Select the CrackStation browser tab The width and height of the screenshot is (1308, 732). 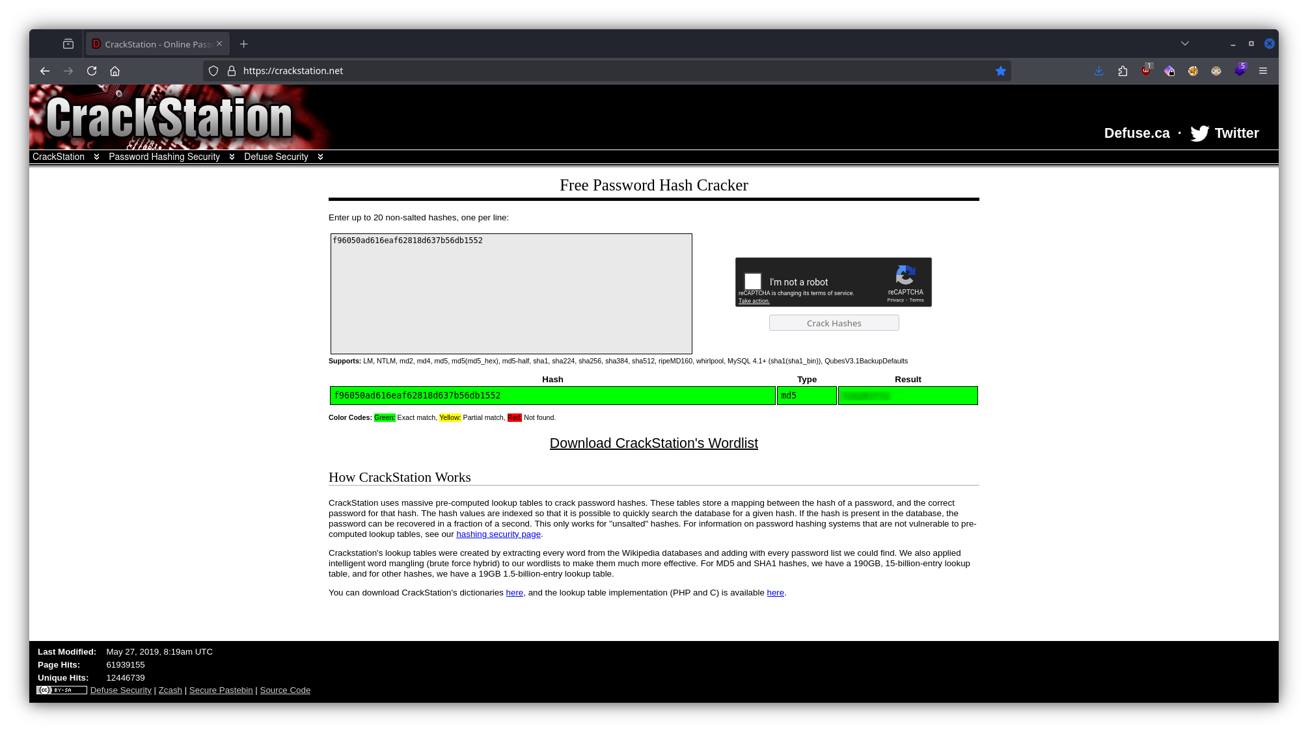pos(157,44)
